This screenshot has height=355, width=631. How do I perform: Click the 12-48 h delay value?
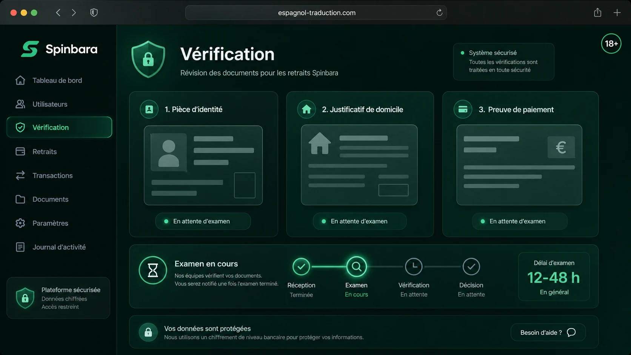tap(554, 278)
